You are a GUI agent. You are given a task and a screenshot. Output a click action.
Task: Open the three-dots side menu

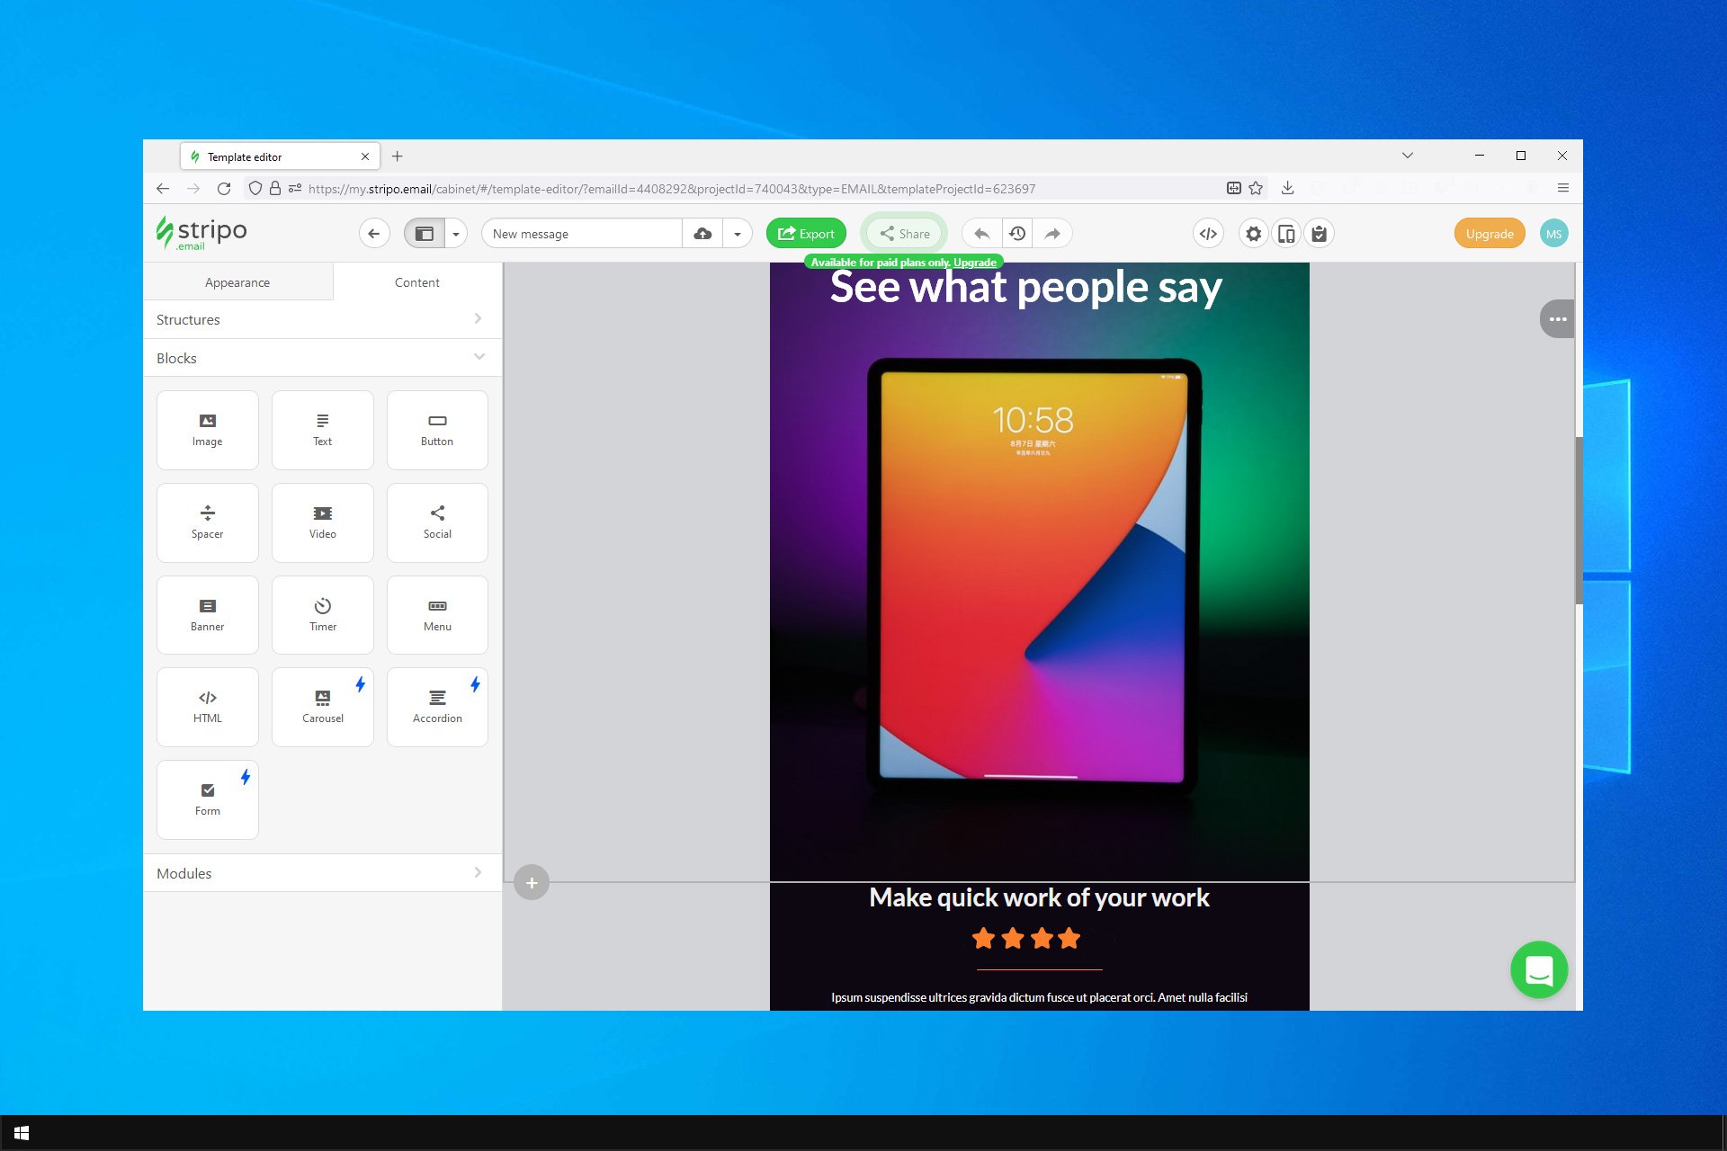[1558, 319]
